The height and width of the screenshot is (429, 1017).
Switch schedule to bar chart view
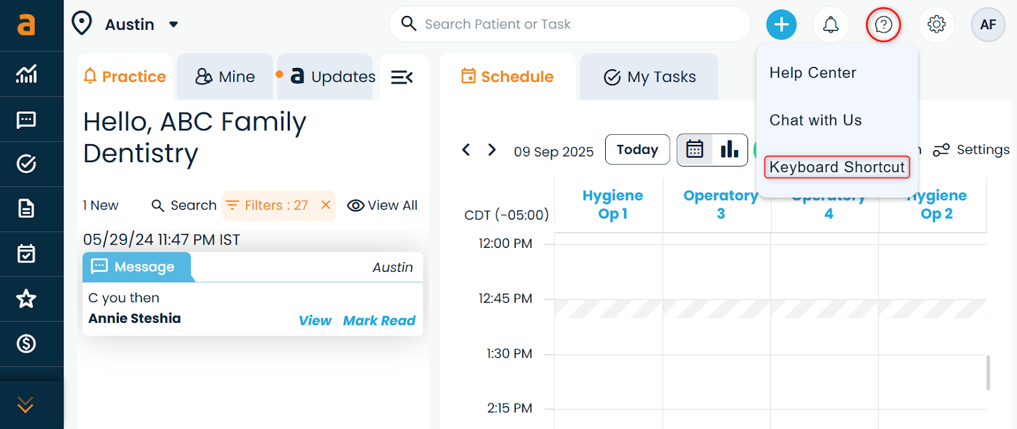(729, 149)
